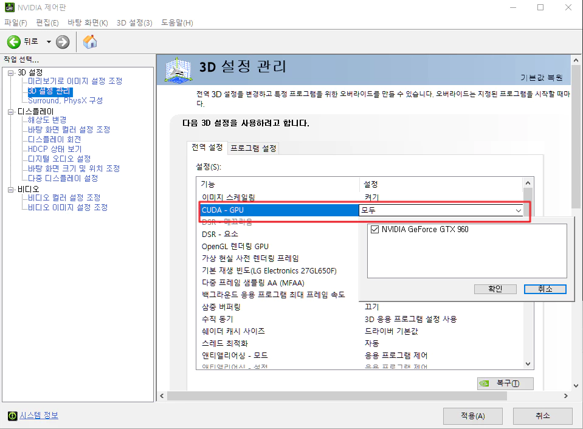
Task: Select 바탕 화면 컬러 설정 조정
Action: (x=69, y=129)
